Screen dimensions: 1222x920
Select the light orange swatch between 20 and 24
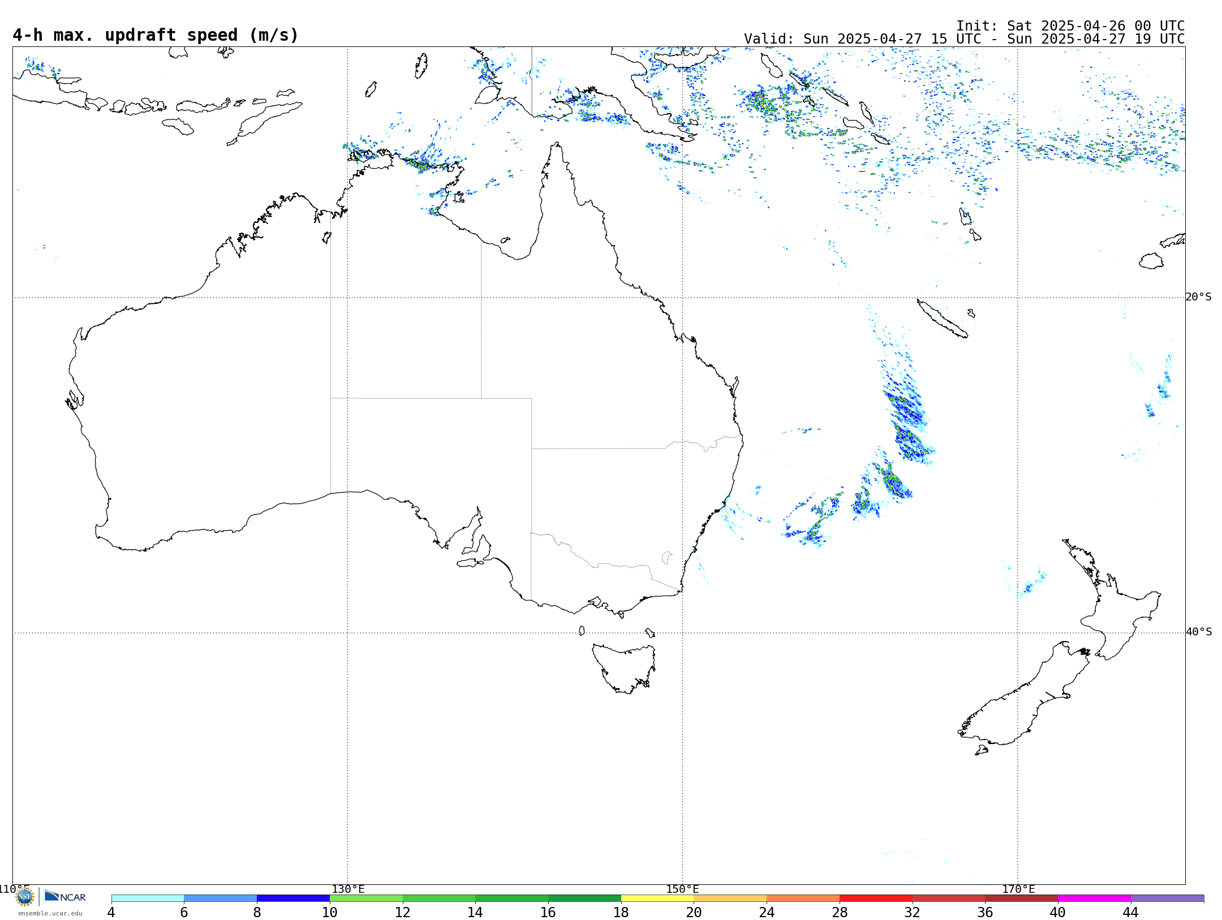pyautogui.click(x=730, y=898)
